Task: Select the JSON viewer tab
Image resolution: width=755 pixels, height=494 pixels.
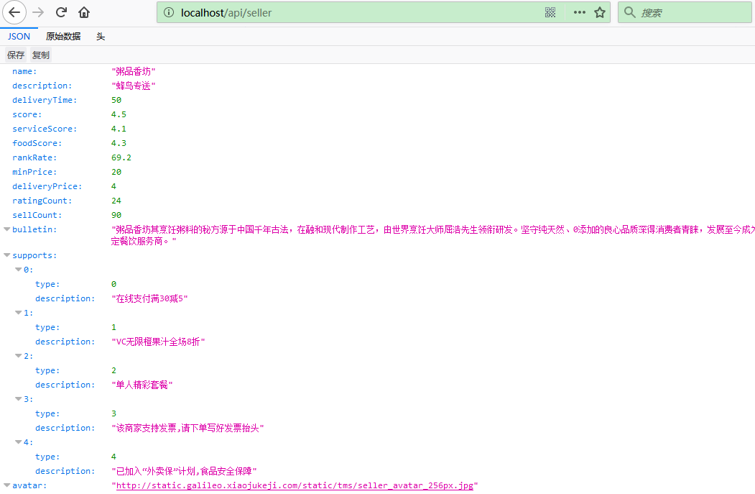Action: point(19,37)
